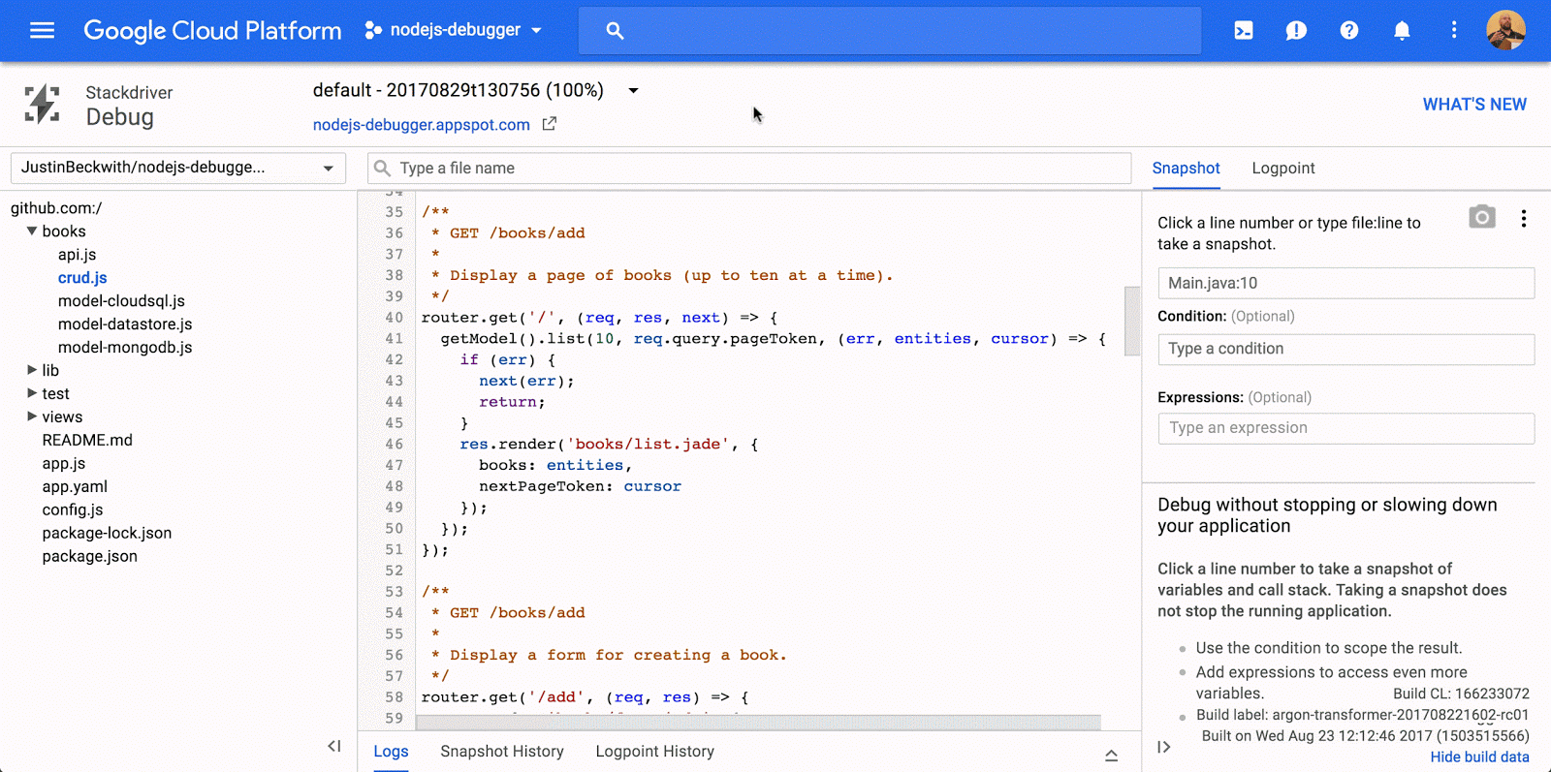Open app.js file
This screenshot has height=772, width=1551.
64,464
